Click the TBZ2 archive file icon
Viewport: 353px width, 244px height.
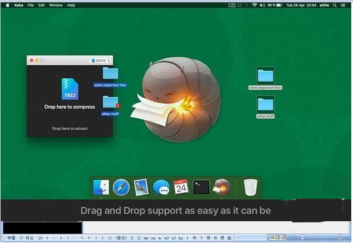pyautogui.click(x=70, y=89)
